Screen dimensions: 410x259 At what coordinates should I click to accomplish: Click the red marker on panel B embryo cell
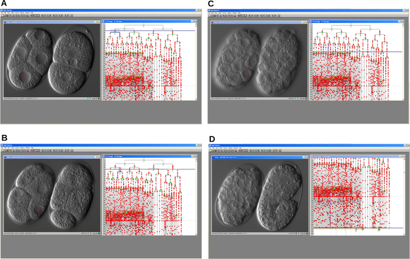(x=39, y=210)
